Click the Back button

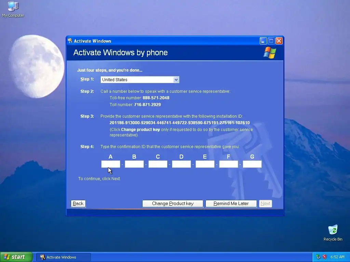click(x=78, y=203)
